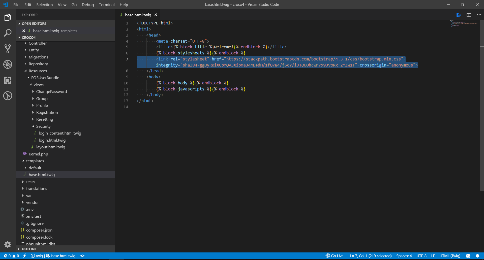Open login_content.html.twig file
Image resolution: width=484 pixels, height=260 pixels.
tap(60, 133)
